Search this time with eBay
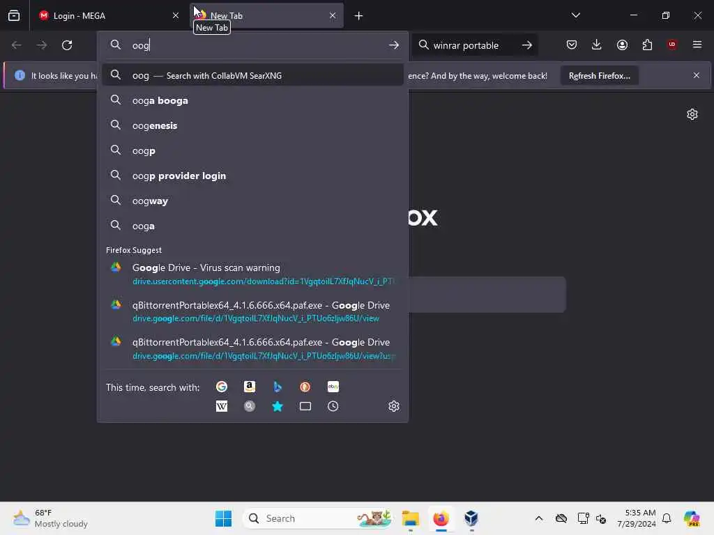The height and width of the screenshot is (535, 714). click(333, 387)
